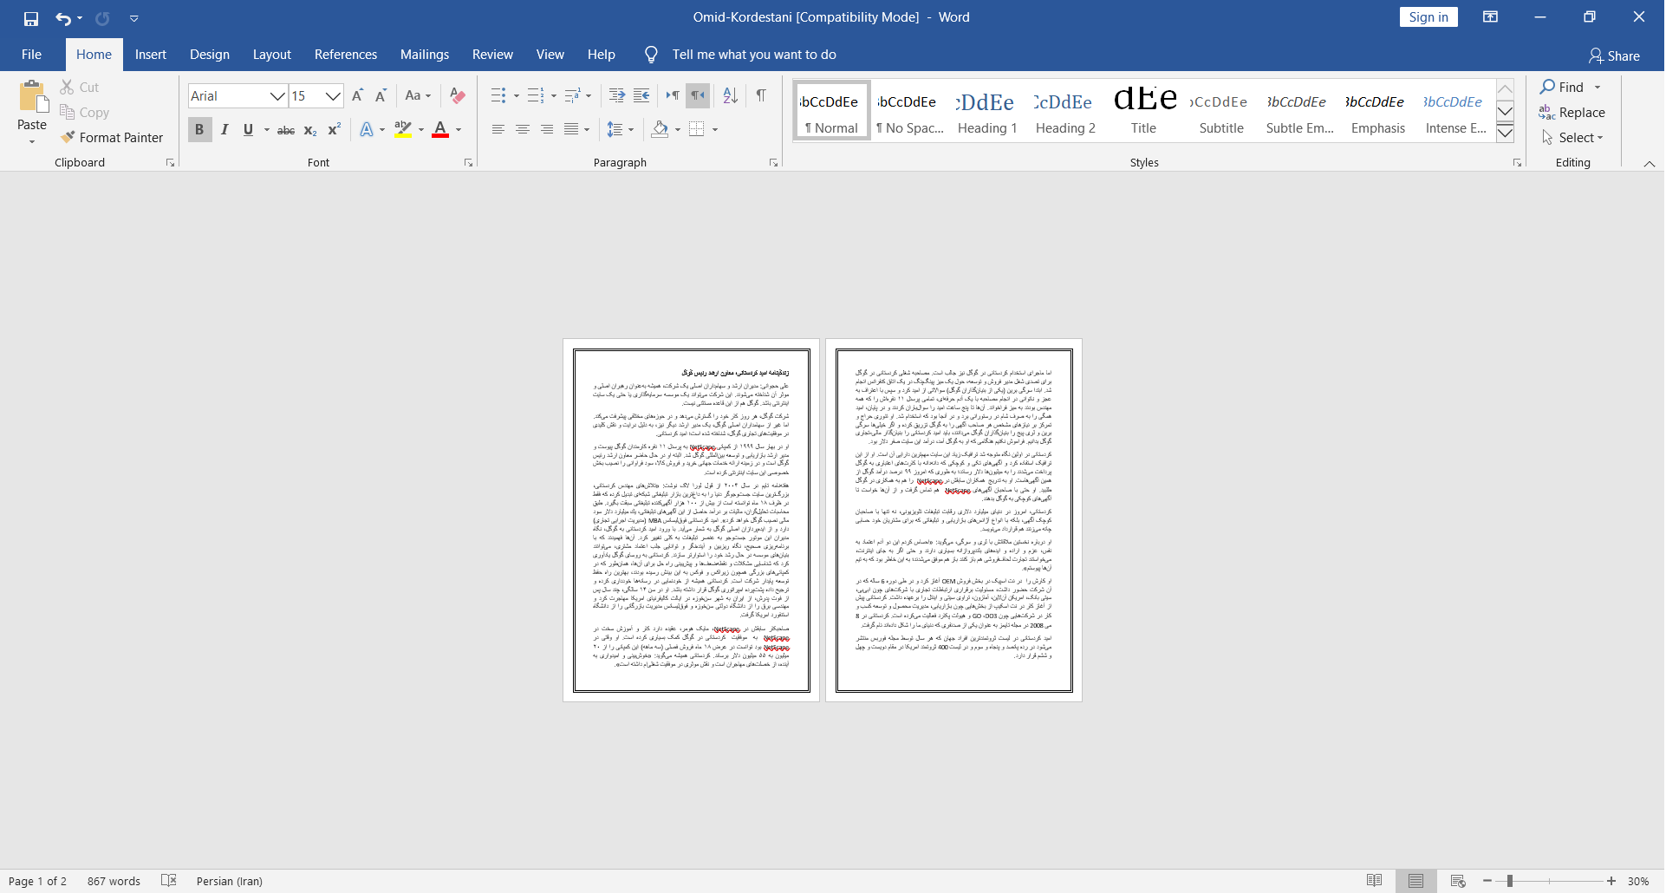Open the File menu
This screenshot has width=1666, height=893.
[x=31, y=55]
